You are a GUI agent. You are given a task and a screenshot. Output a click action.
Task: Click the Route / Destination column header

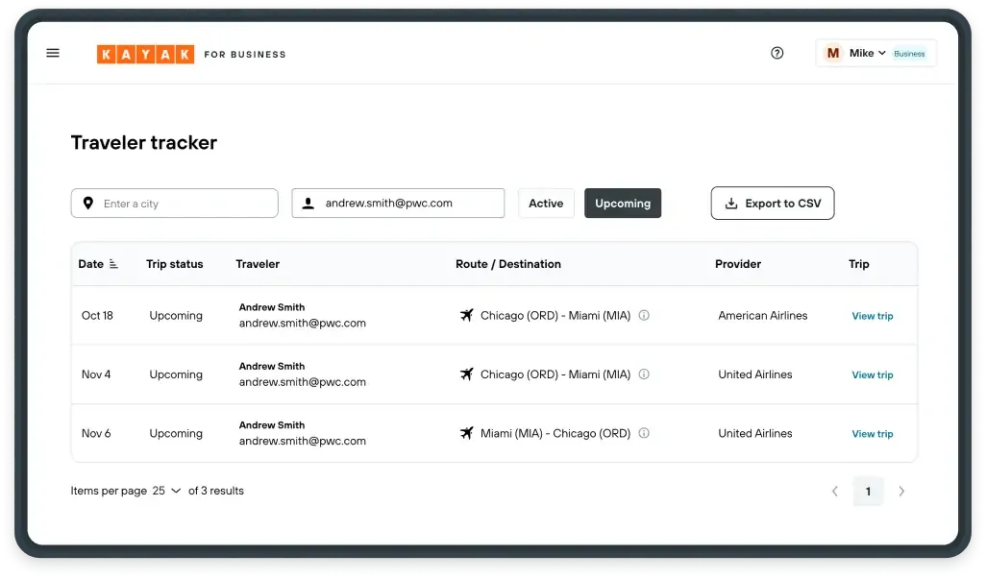[x=508, y=264]
